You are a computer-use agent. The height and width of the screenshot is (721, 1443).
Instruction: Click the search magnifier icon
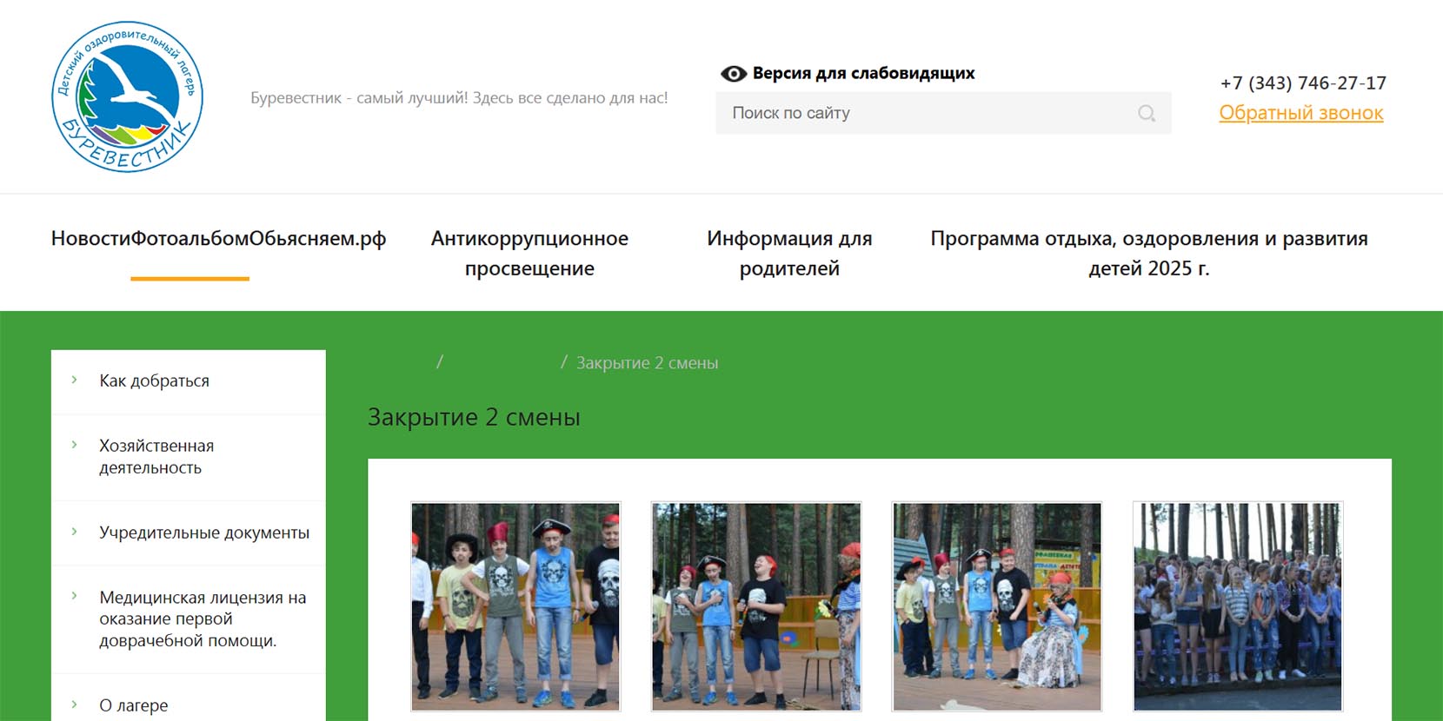tap(1147, 114)
